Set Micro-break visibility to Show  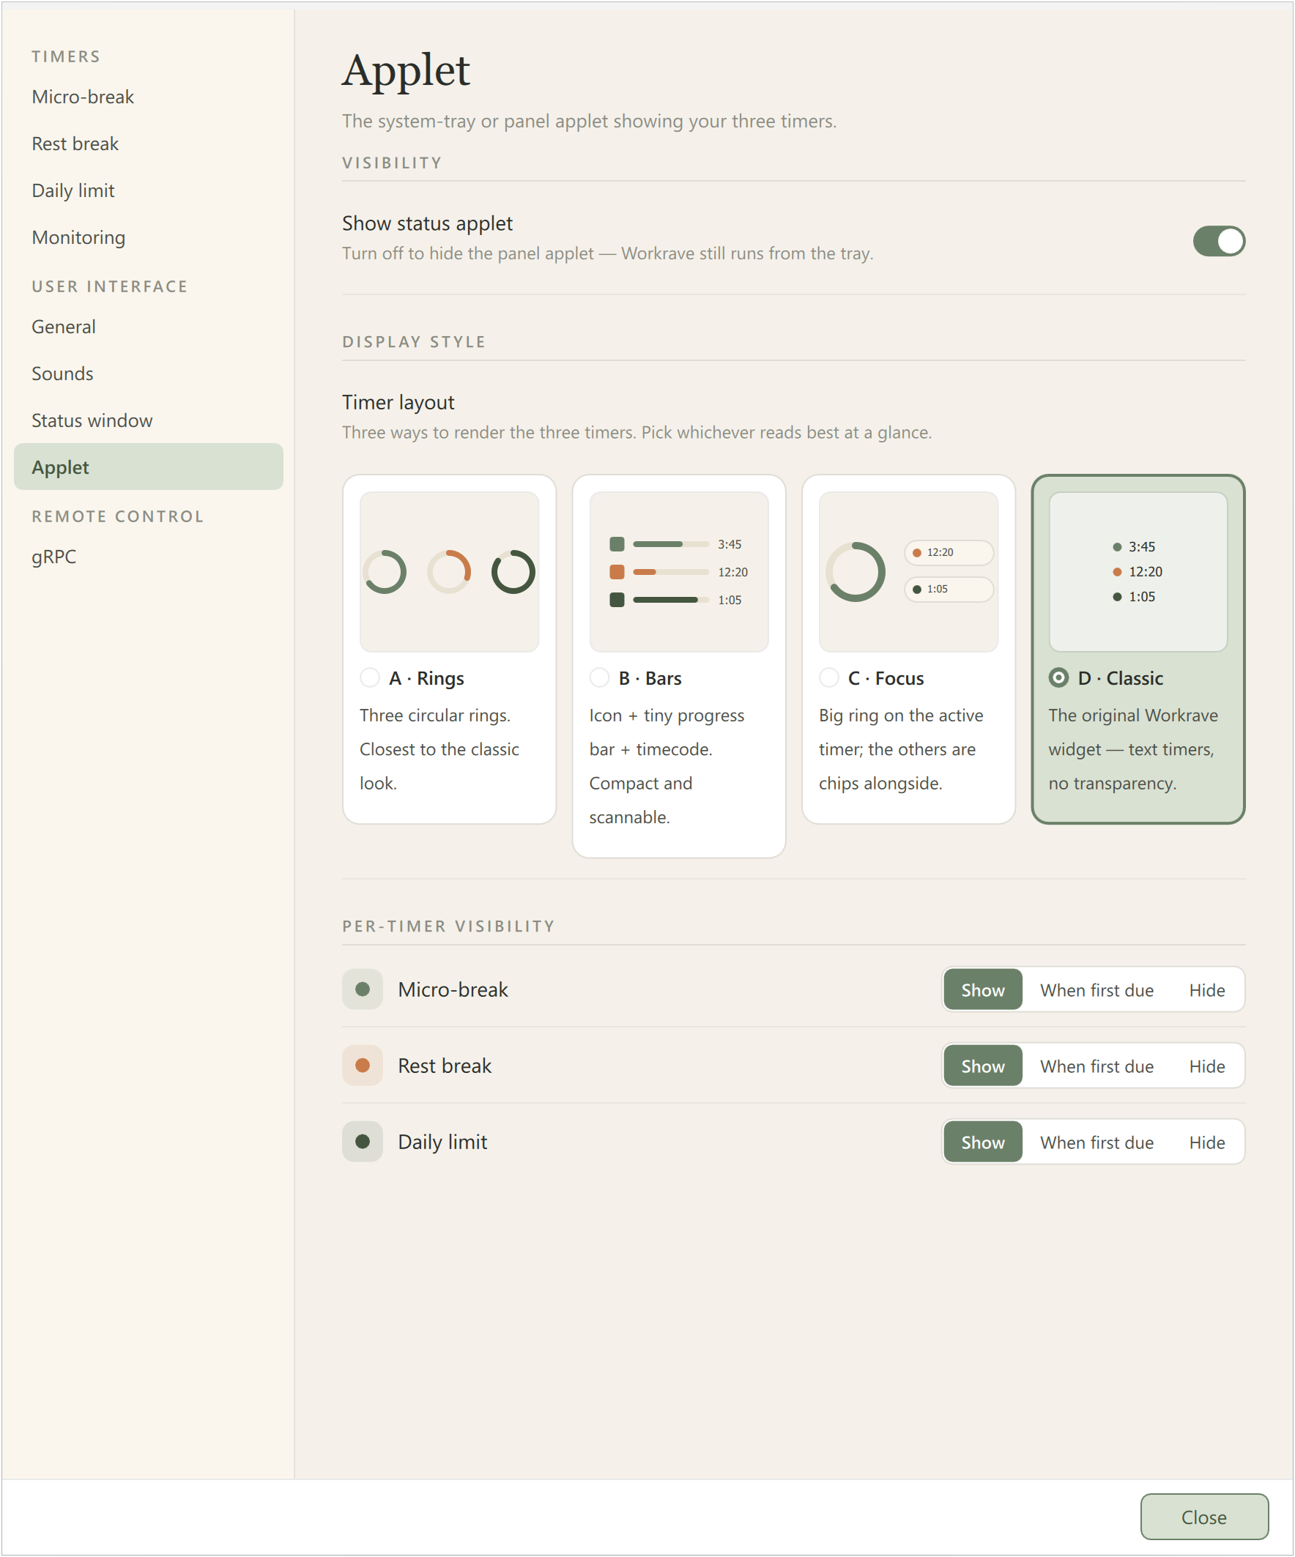[x=983, y=990]
